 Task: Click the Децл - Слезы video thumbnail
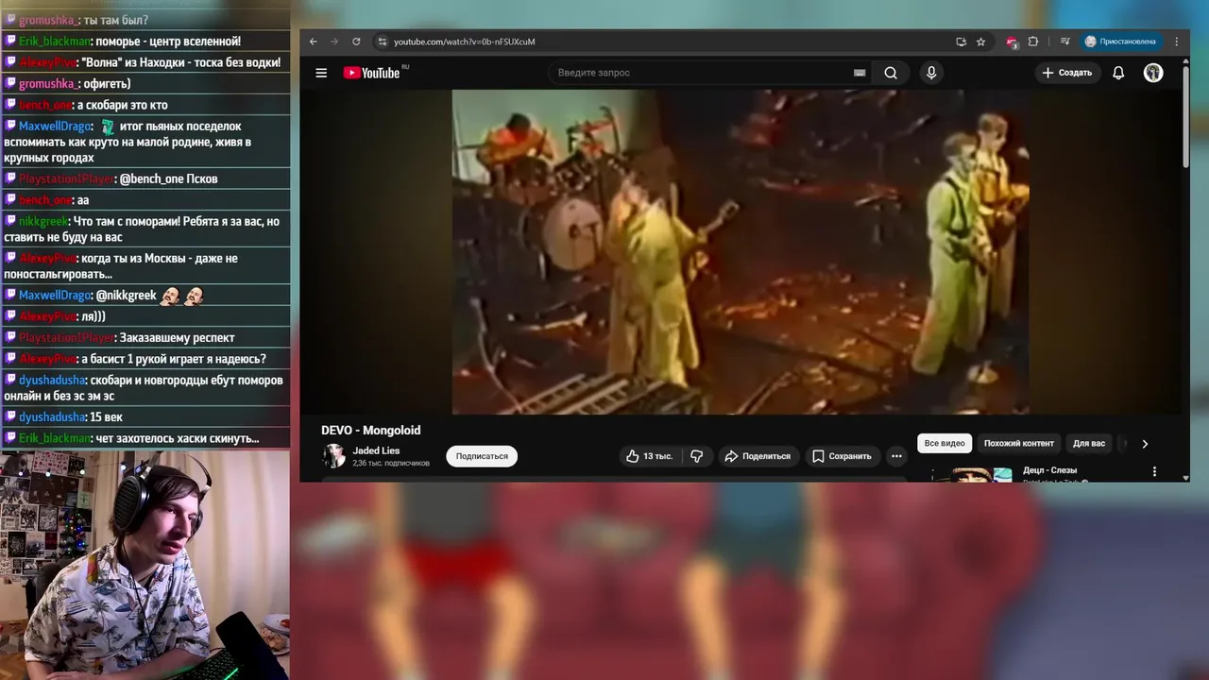[972, 474]
